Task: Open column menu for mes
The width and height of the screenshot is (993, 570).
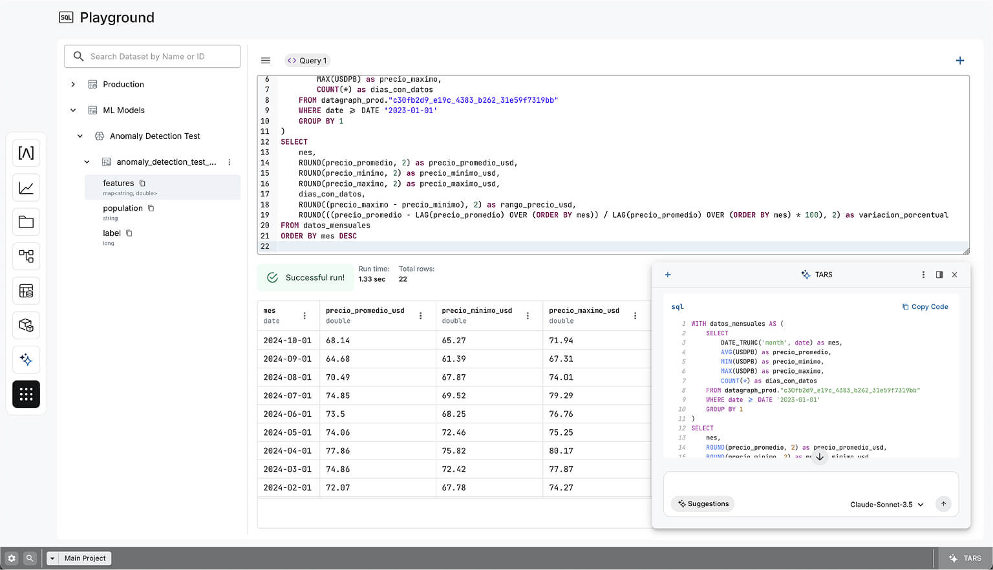Action: pos(304,316)
